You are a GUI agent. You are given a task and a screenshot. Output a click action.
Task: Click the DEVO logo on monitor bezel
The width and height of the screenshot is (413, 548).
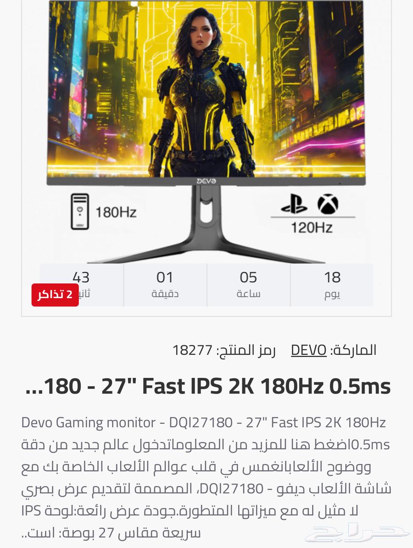pyautogui.click(x=206, y=181)
